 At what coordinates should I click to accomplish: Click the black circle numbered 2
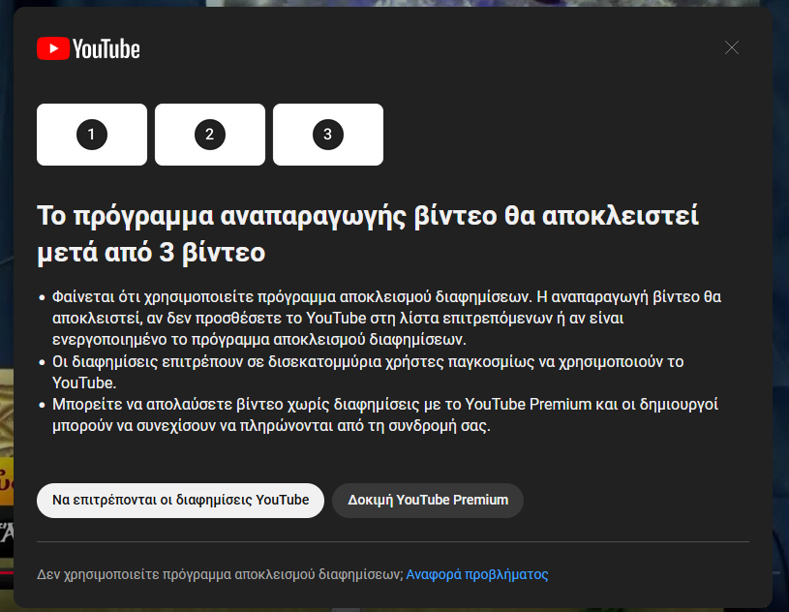tap(209, 135)
